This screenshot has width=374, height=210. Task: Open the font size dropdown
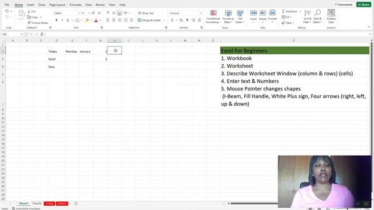(x=89, y=13)
